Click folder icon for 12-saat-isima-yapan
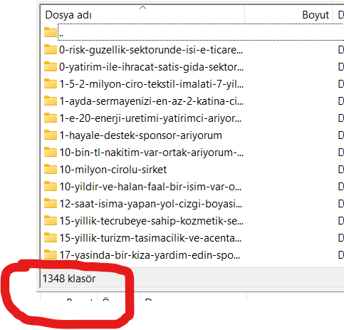Image resolution: width=344 pixels, height=330 pixels. pyautogui.click(x=51, y=203)
